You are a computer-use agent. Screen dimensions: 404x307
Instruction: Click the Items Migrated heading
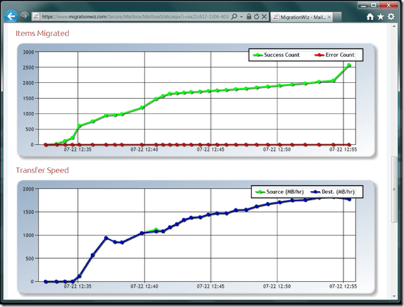pos(42,34)
